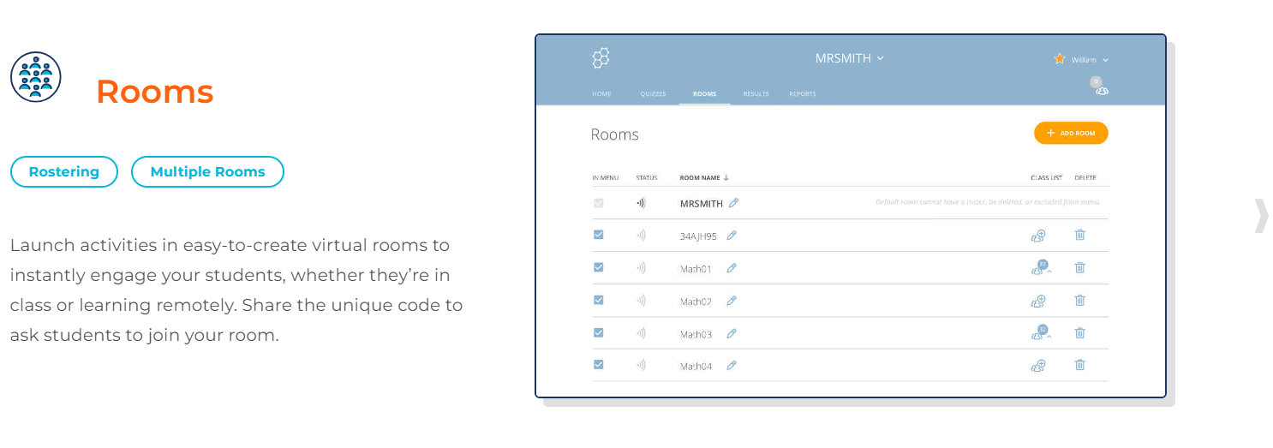Delete the Math01 room
1273x448 pixels.
(1080, 267)
